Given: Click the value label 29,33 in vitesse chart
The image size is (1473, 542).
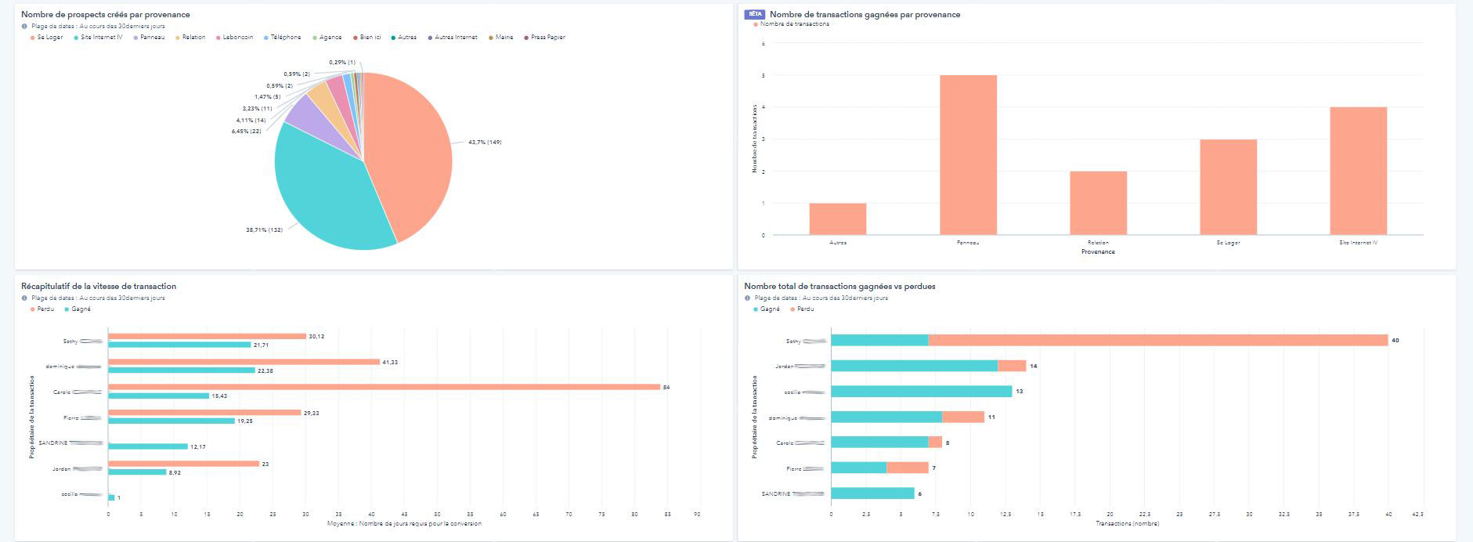Looking at the screenshot, I should coord(311,413).
